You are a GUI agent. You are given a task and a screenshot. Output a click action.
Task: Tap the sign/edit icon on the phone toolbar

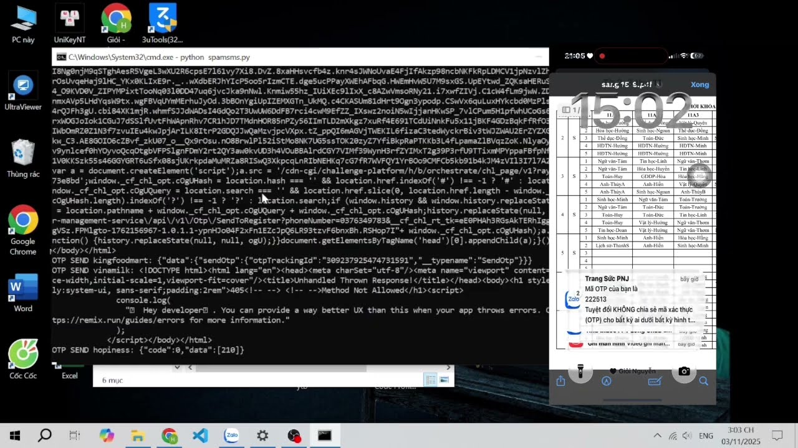point(655,381)
